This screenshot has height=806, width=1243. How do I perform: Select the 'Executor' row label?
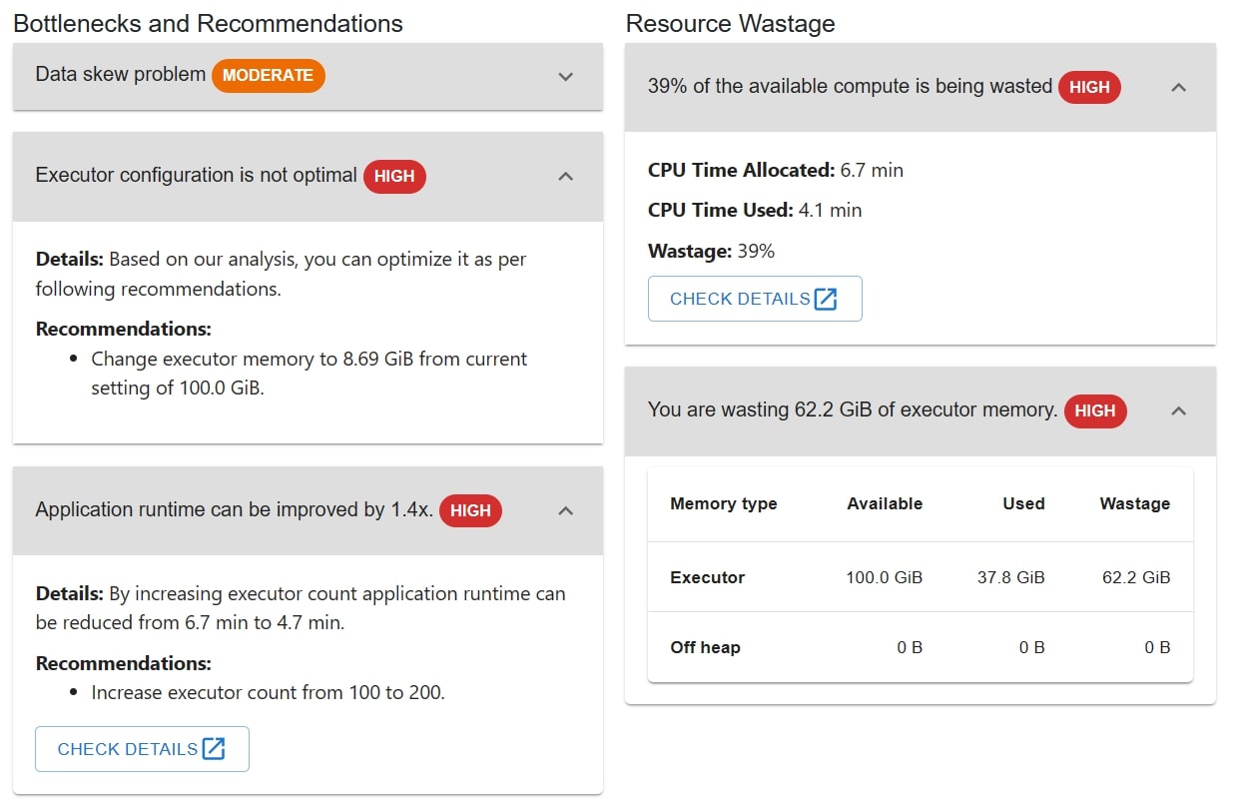click(x=708, y=577)
